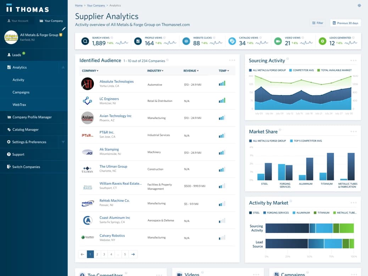Image resolution: width=368 pixels, height=276 pixels.
Task: Open Activity under Analytics
Action: pos(18,80)
